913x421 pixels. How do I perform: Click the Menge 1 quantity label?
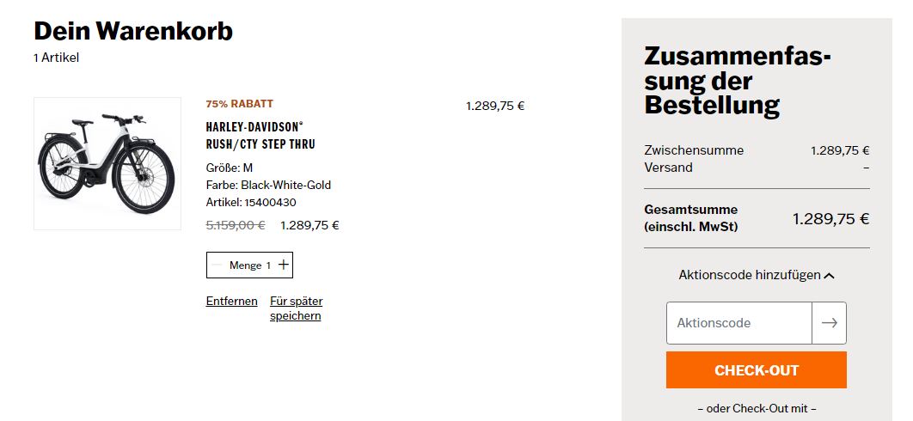(x=249, y=265)
